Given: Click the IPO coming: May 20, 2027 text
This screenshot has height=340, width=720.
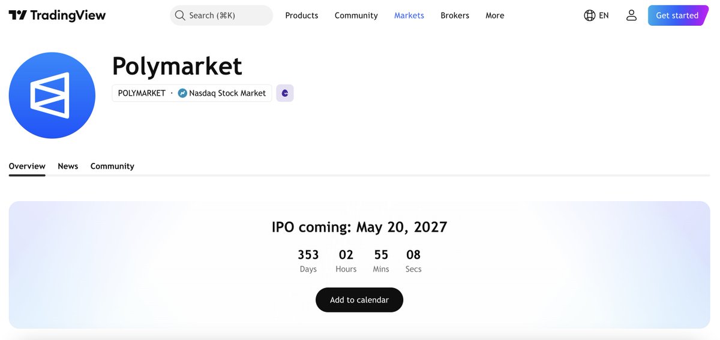Looking at the screenshot, I should tap(359, 227).
